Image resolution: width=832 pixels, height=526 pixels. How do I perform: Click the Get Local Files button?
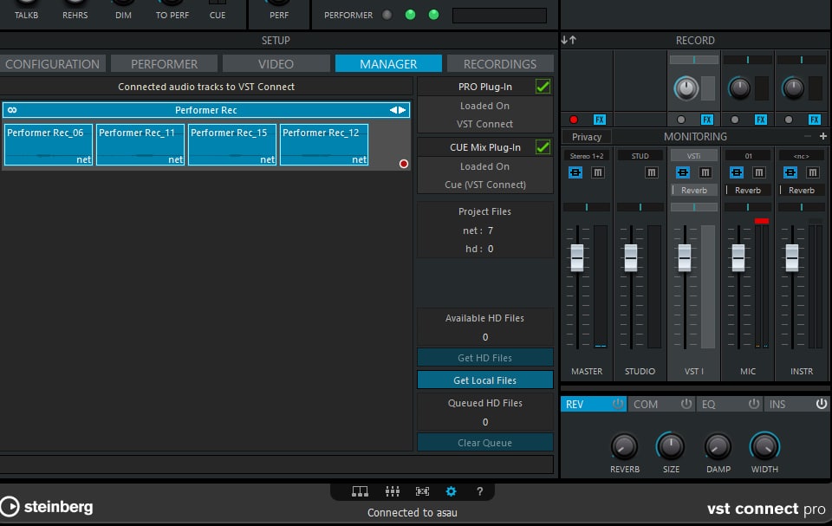coord(485,380)
